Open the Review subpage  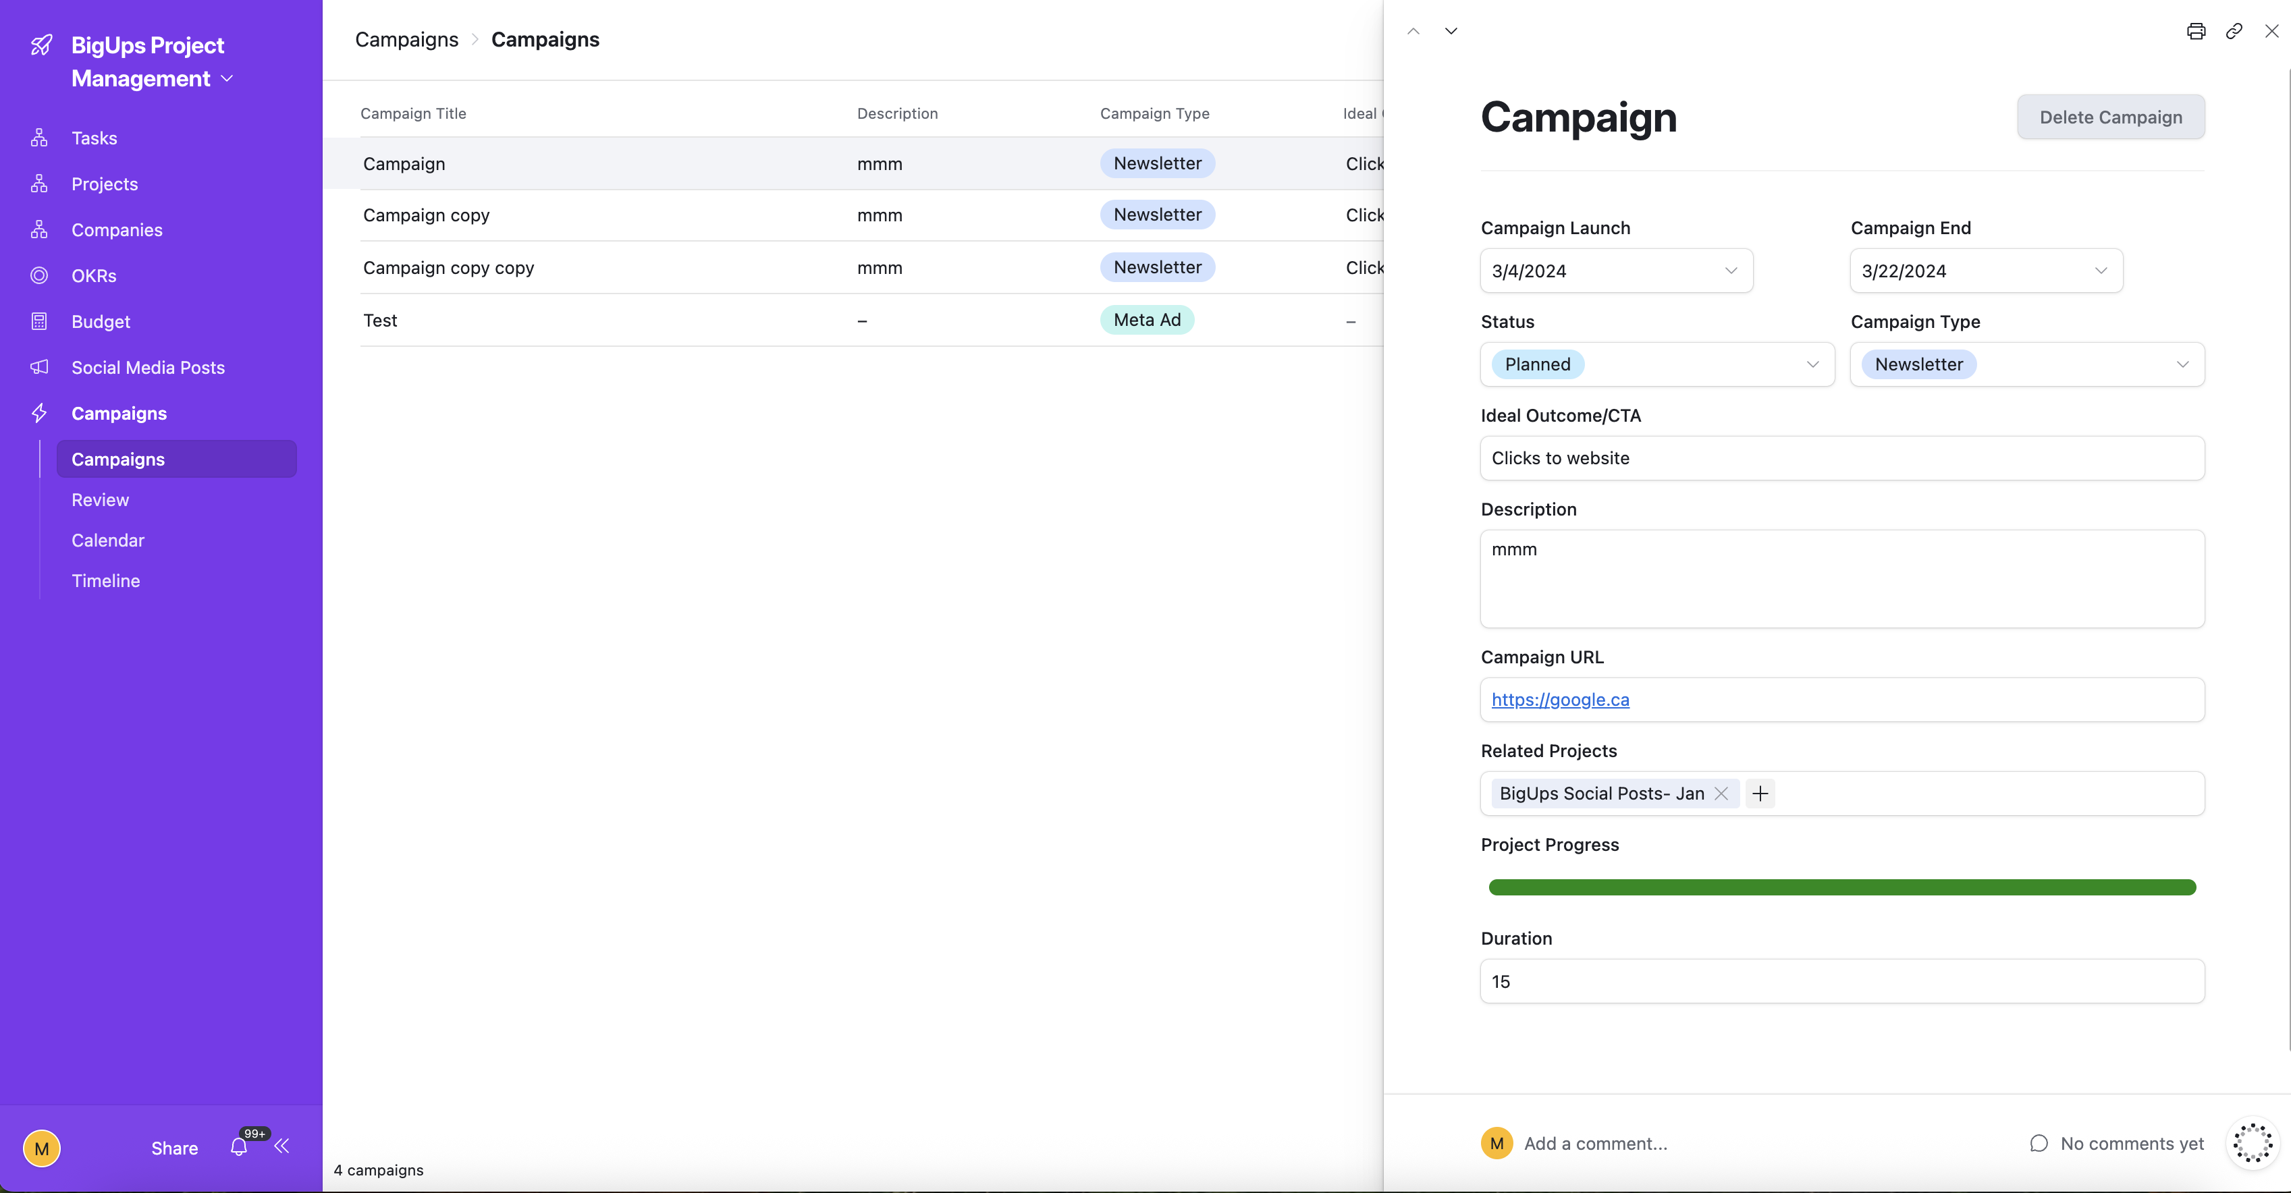101,499
